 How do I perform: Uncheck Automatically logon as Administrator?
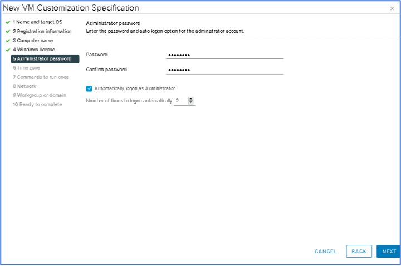point(89,88)
